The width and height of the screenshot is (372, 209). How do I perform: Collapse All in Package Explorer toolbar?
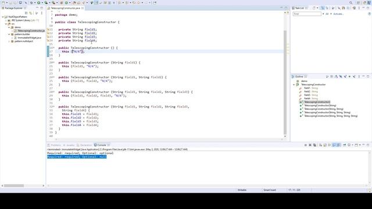[x=26, y=13]
